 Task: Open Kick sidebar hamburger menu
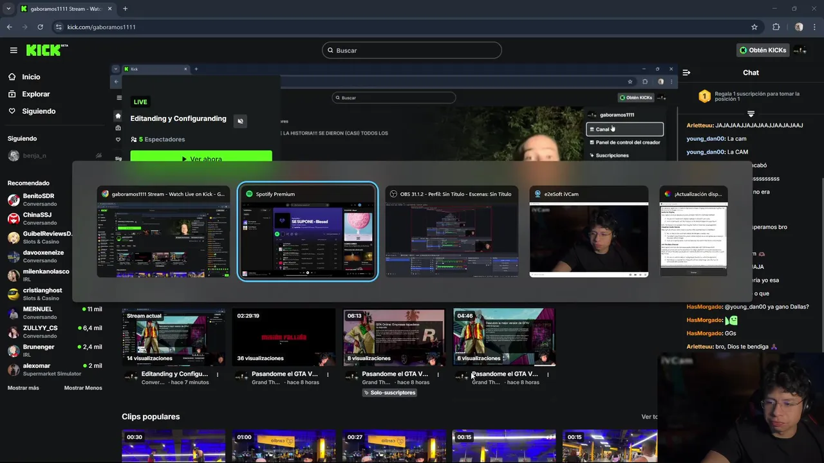click(x=14, y=50)
